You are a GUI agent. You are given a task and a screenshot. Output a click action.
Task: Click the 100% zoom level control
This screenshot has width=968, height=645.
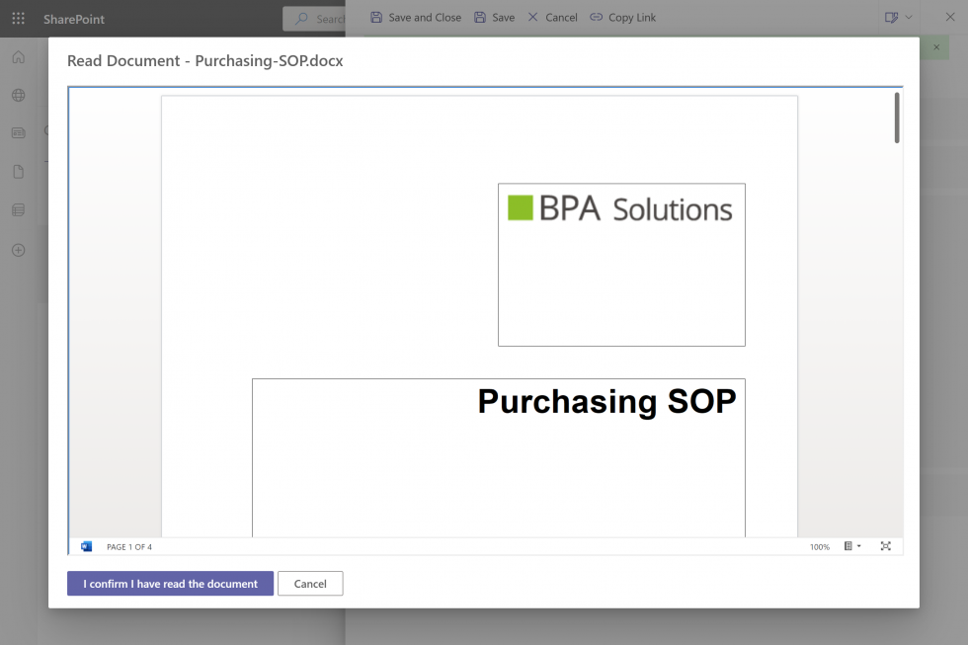tap(819, 545)
